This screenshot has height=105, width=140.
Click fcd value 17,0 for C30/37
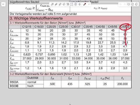pyautogui.click(x=76, y=43)
